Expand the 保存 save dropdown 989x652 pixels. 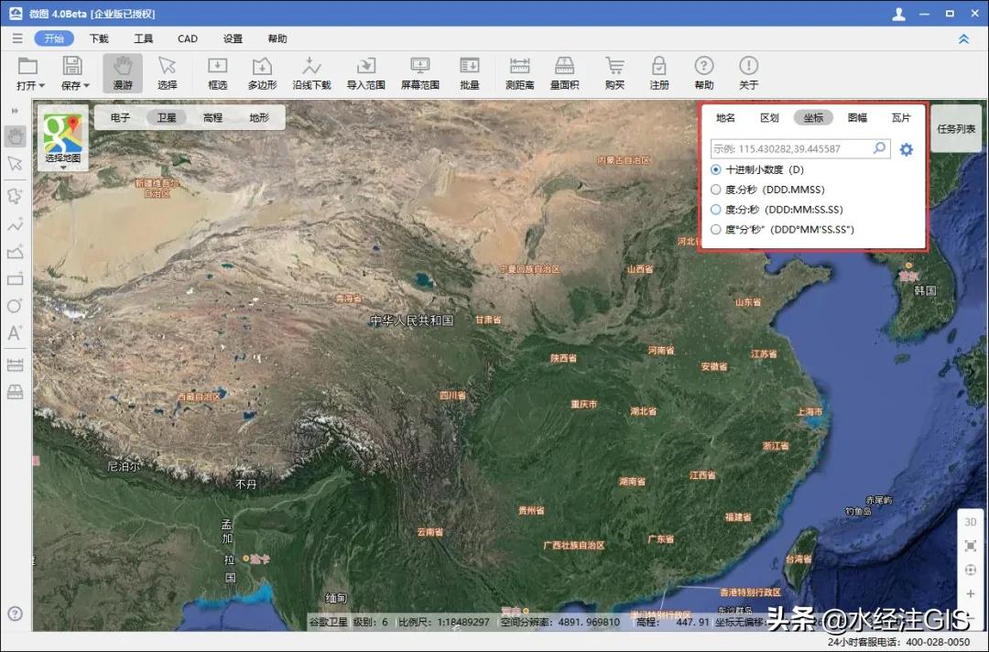tap(75, 85)
